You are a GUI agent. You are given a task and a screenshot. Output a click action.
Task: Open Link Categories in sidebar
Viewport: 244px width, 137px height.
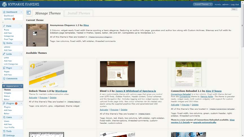[11, 64]
